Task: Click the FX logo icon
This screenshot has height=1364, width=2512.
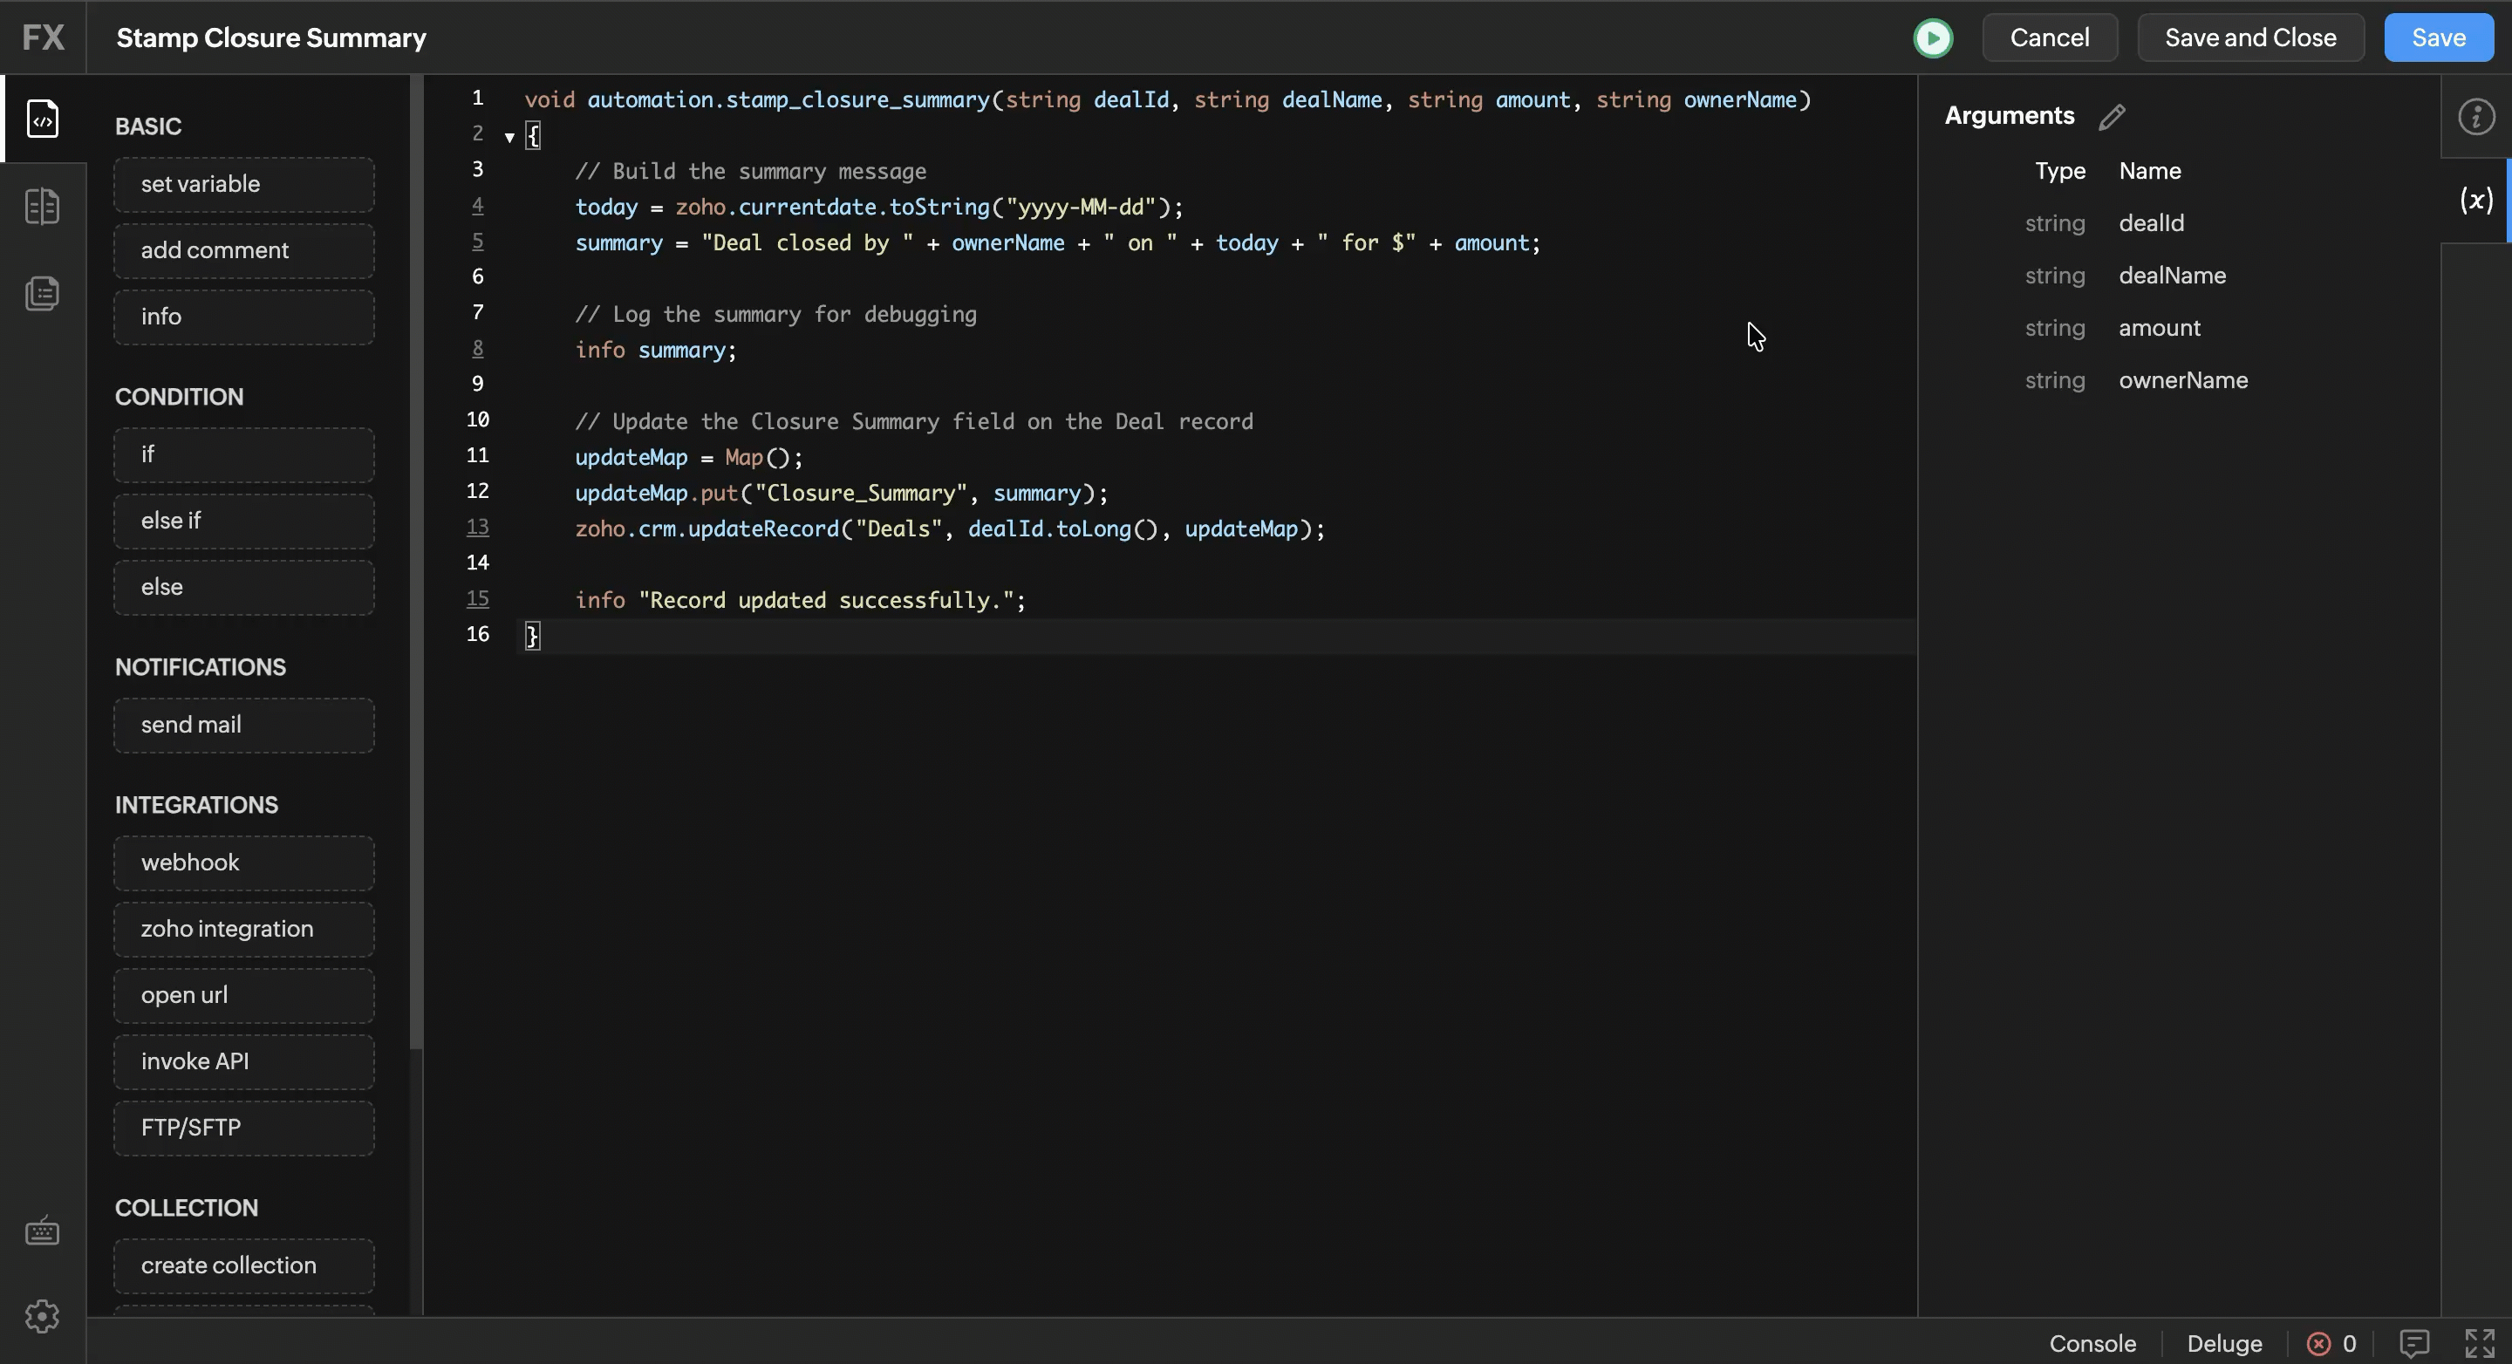Action: click(43, 37)
